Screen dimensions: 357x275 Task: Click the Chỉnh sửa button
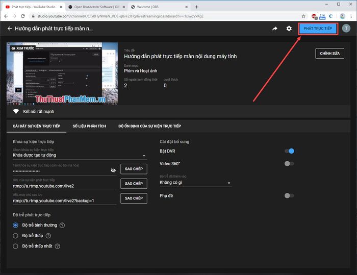pos(329,53)
